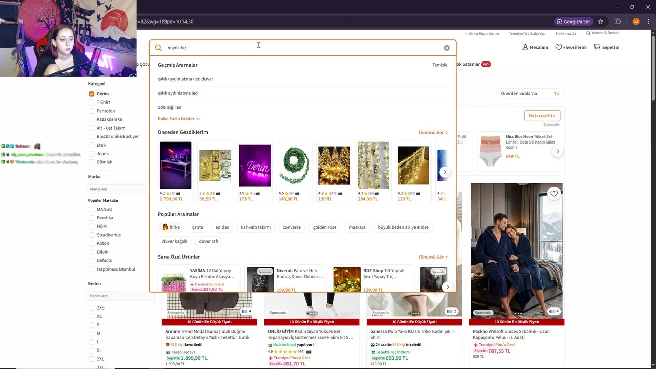Open Chrome extensions puzzle icon
This screenshot has width=656, height=369.
click(x=618, y=22)
